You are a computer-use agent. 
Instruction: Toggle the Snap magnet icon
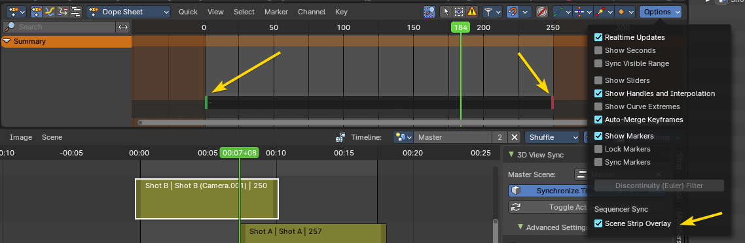[513, 11]
